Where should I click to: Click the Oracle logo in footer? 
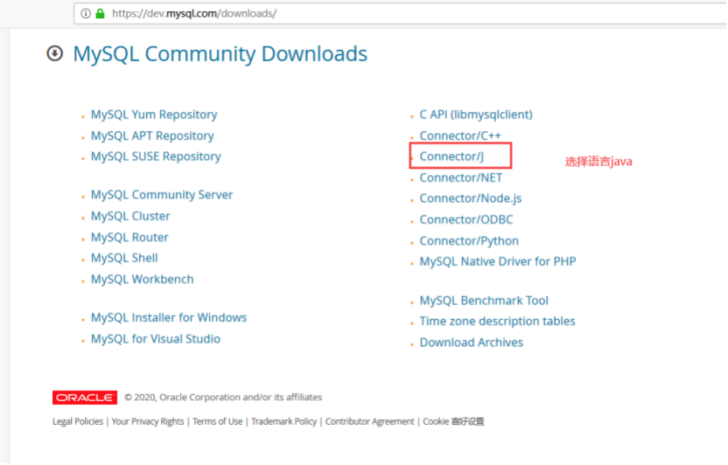(85, 398)
